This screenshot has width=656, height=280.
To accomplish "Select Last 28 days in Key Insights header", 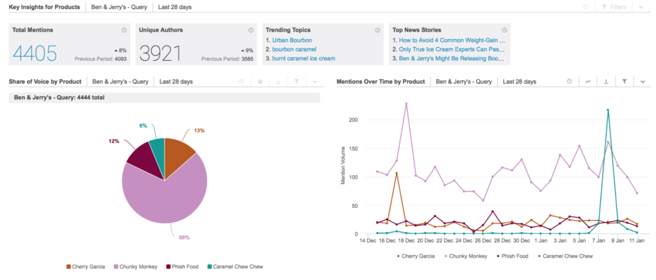I will (x=175, y=7).
